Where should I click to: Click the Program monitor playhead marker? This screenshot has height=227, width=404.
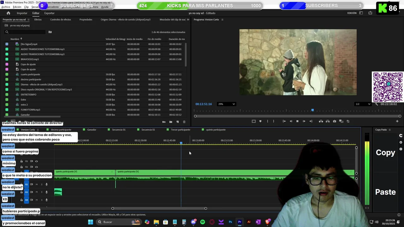click(x=312, y=110)
